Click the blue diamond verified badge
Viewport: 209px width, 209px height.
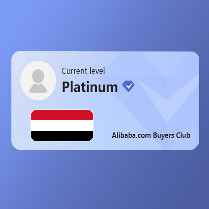tap(128, 86)
